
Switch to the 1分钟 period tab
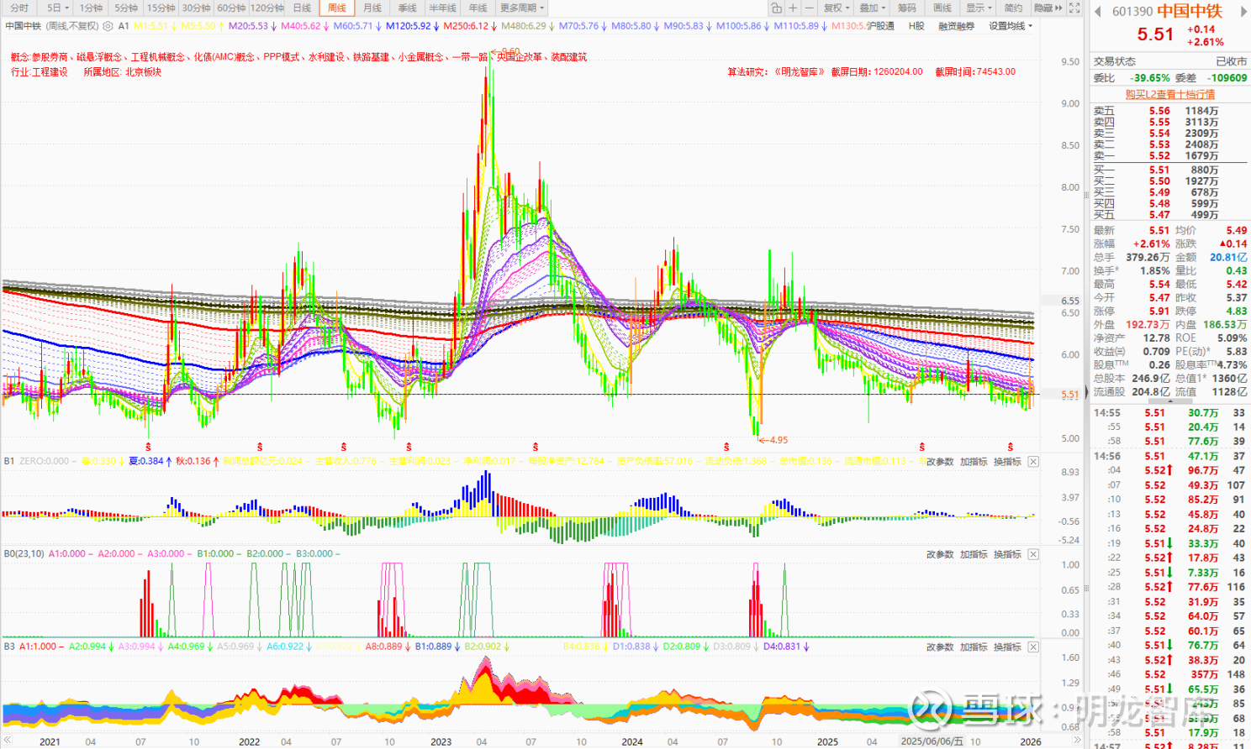coord(91,8)
